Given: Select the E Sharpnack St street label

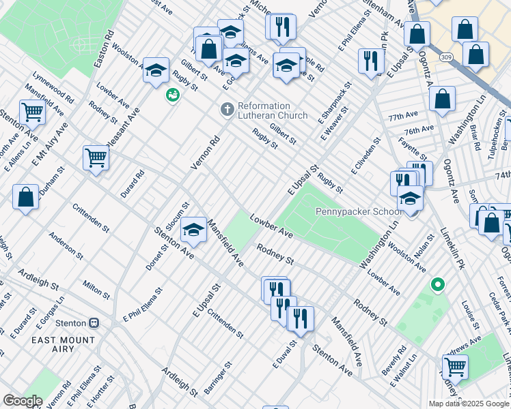Looking at the screenshot, I should pyautogui.click(x=335, y=103).
